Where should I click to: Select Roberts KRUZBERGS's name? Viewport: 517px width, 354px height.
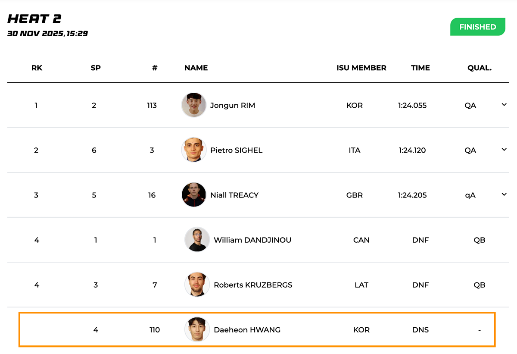pyautogui.click(x=253, y=285)
